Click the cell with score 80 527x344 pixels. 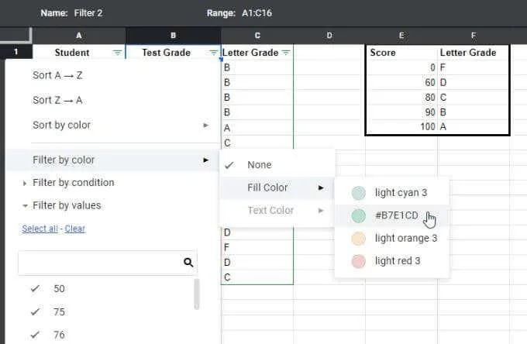click(401, 97)
